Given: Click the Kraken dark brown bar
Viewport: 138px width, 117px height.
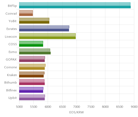Looking at the screenshot, I should click(x=31, y=76).
